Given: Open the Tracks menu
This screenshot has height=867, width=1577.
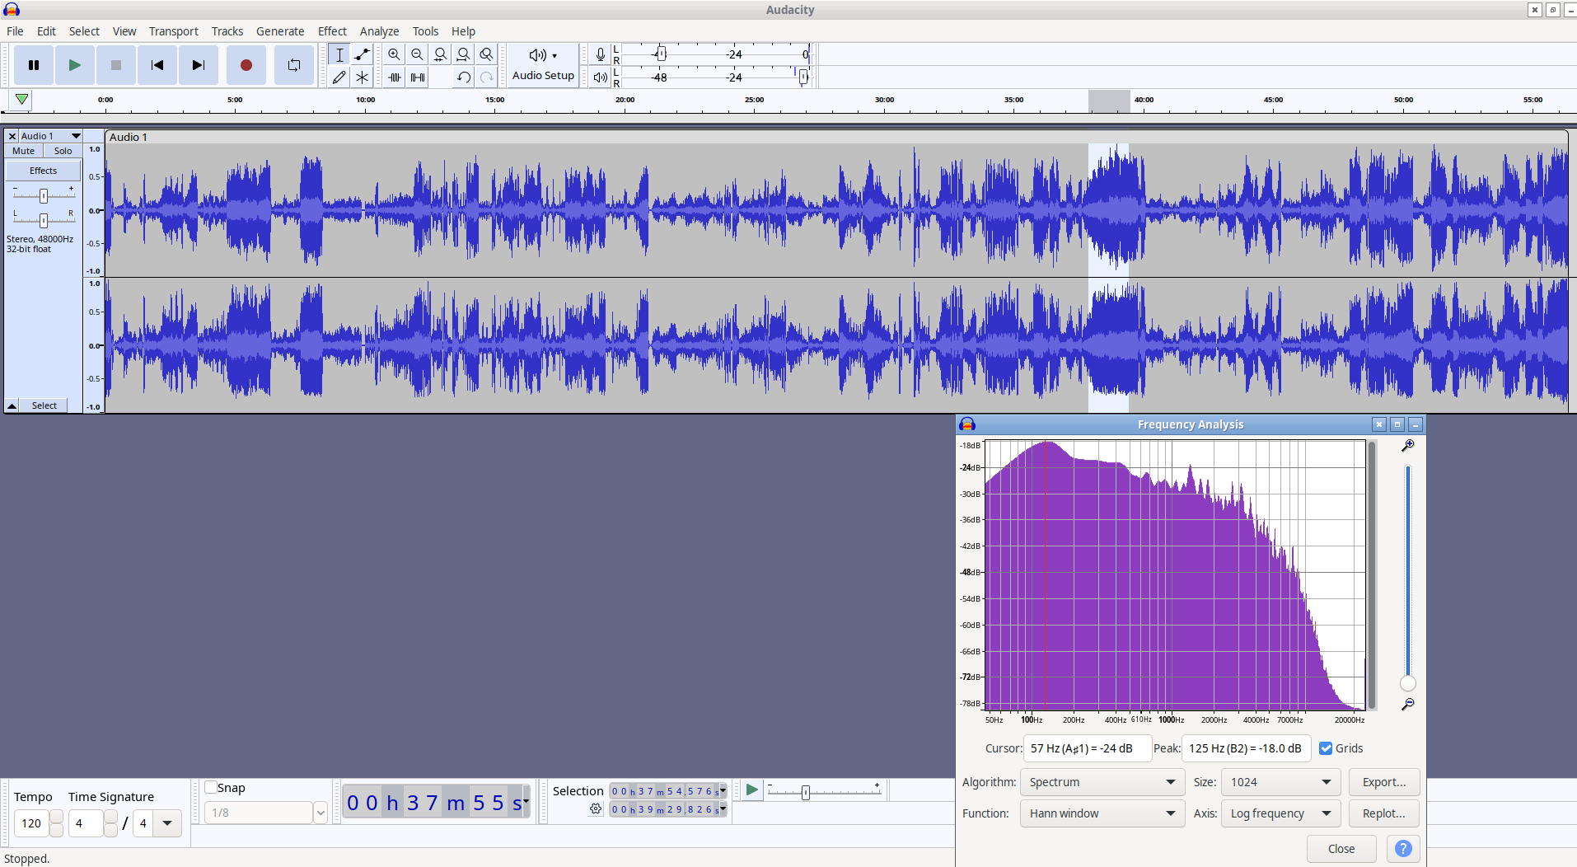Looking at the screenshot, I should (x=227, y=31).
